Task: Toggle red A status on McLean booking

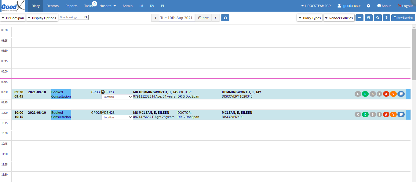Action: point(386,114)
